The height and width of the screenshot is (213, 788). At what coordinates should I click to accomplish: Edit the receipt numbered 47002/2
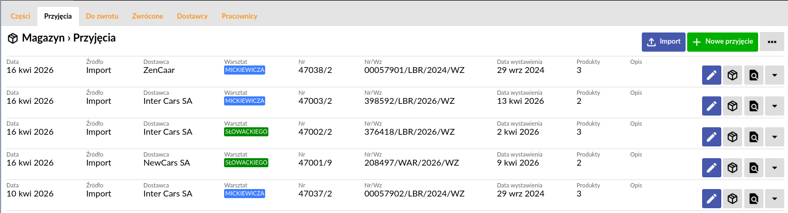[x=711, y=137]
